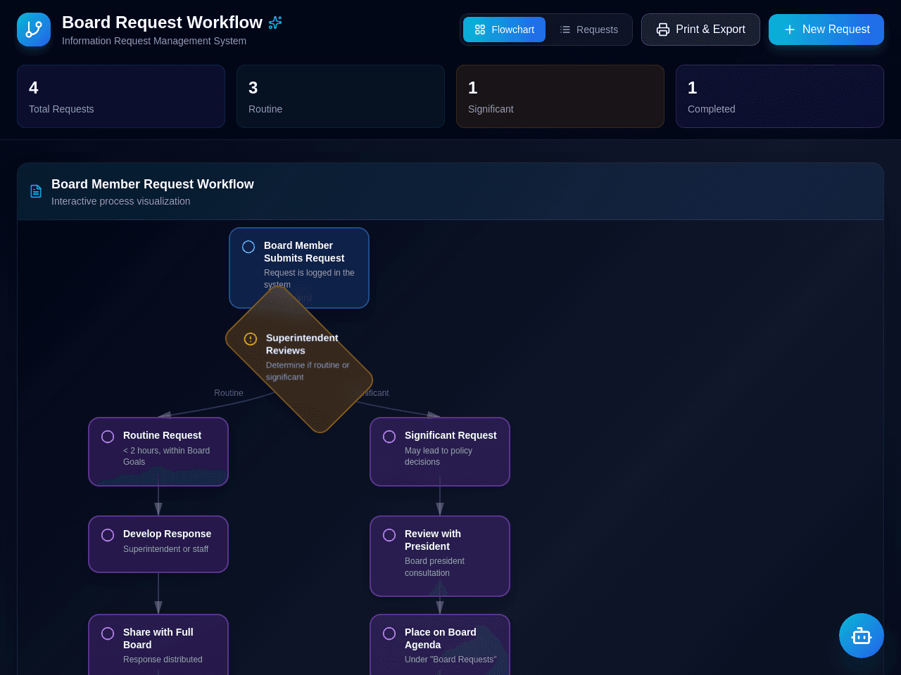Click the Board Member Request Workflow heading

[153, 184]
